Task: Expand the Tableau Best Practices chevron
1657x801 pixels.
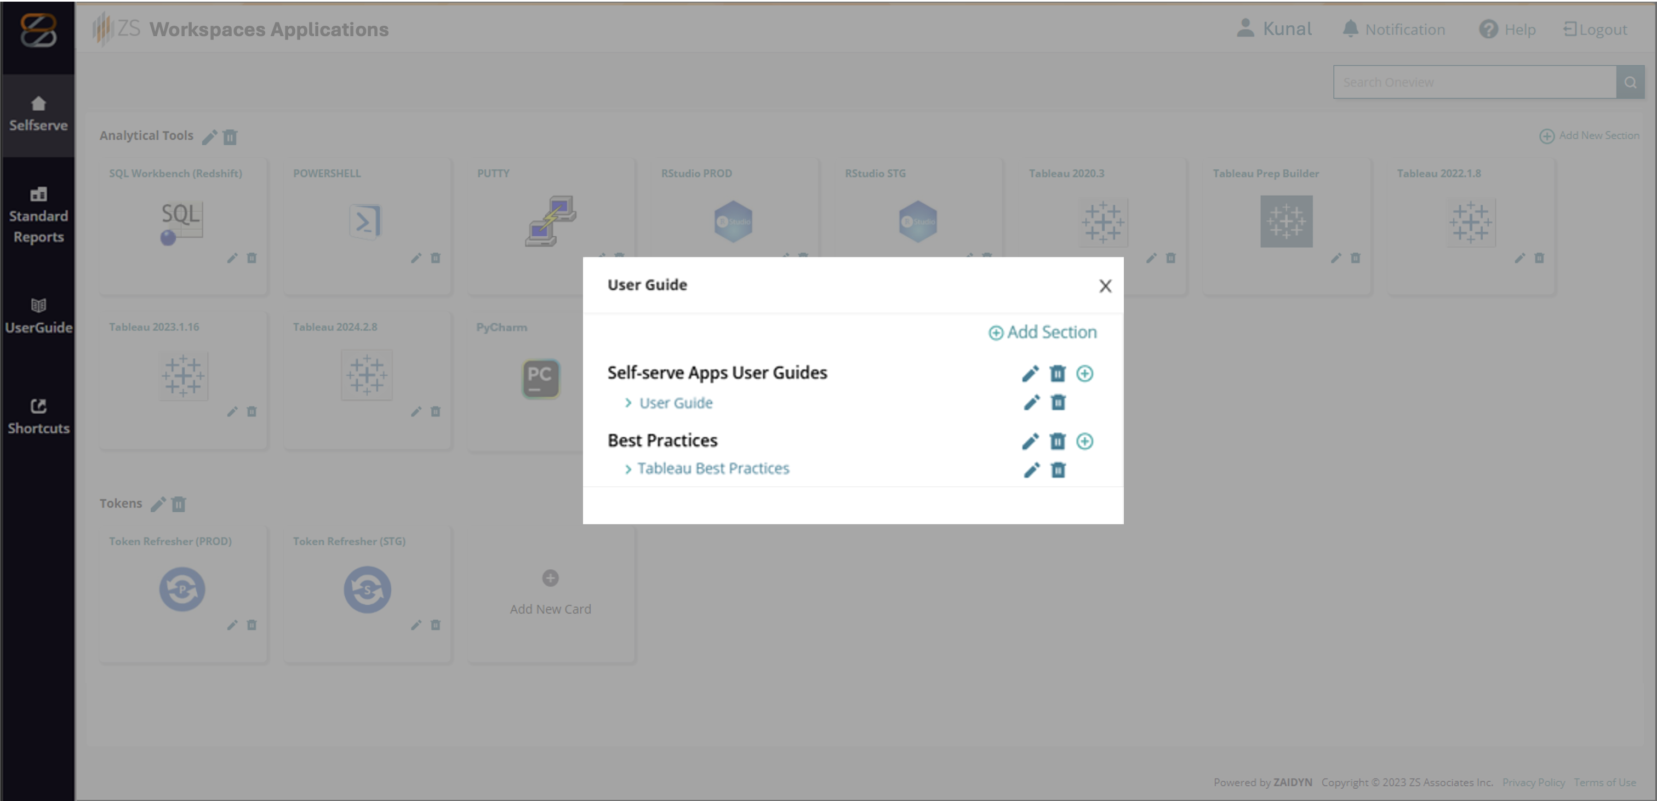Action: pos(628,470)
